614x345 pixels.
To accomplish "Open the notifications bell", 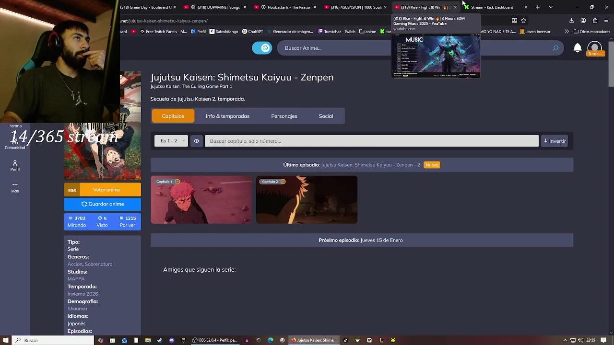I will [x=578, y=48].
